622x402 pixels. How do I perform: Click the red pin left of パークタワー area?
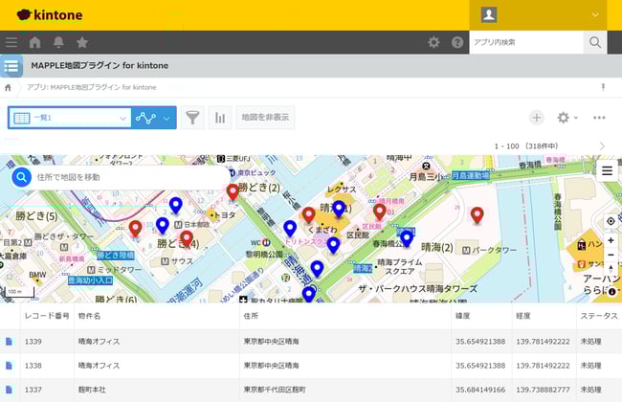pos(477,215)
